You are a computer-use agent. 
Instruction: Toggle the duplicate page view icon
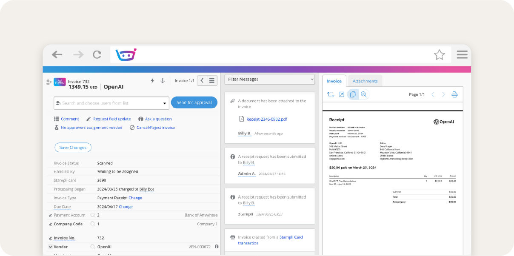[x=352, y=94]
